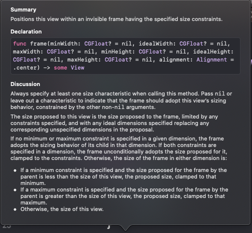Click the paragraph starting 'Always specify at least'
252x233 pixels.
121,100
